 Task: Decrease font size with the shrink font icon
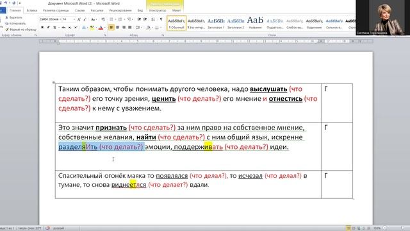(x=85, y=19)
